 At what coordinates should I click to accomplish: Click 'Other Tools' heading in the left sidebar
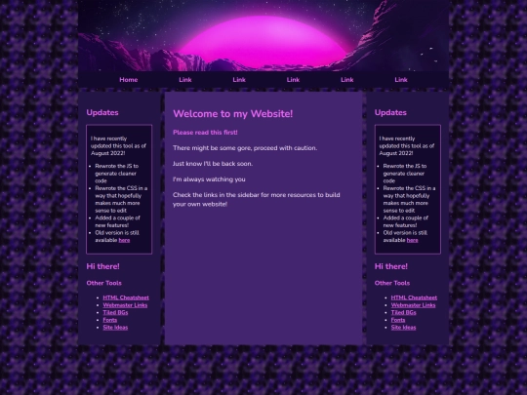[x=103, y=283]
